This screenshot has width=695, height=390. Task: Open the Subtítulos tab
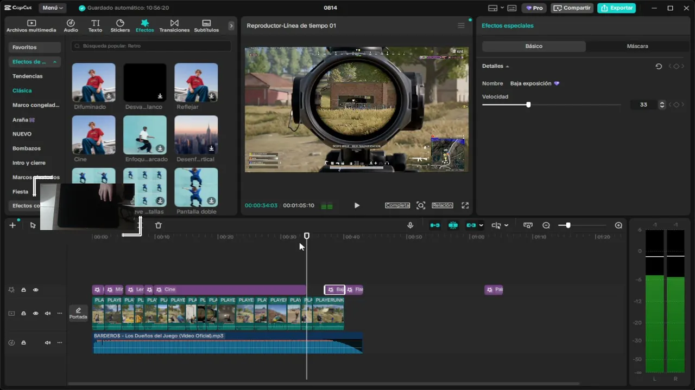(206, 26)
